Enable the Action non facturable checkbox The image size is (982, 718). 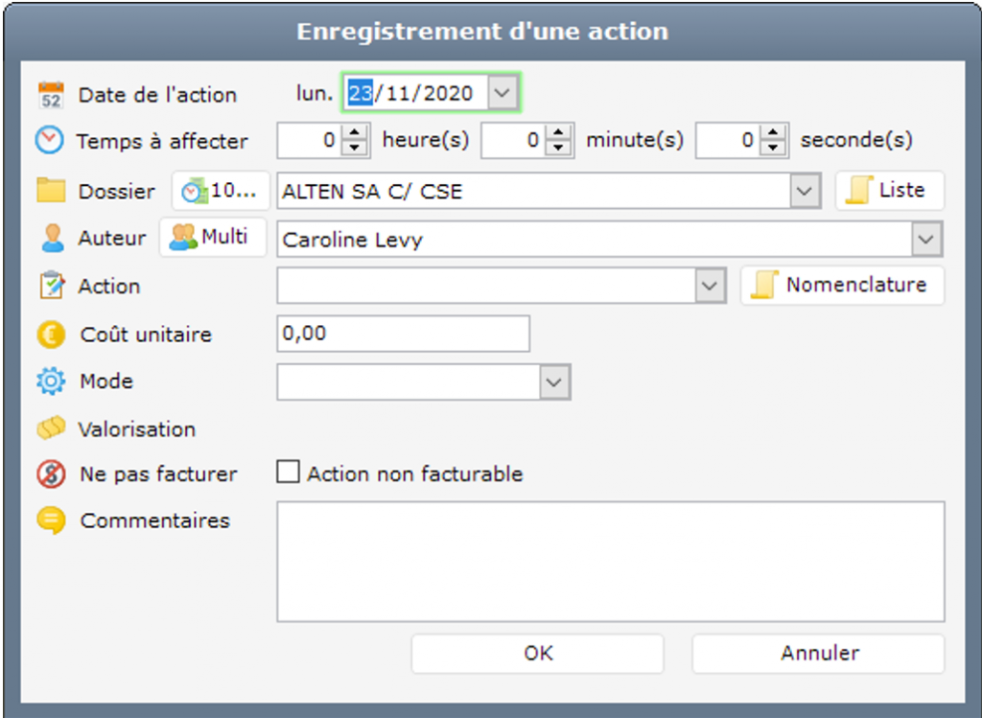[x=288, y=473]
